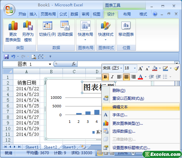Click the insert worksheet tab icon
The height and width of the screenshot is (158, 182).
pyautogui.click(x=84, y=147)
